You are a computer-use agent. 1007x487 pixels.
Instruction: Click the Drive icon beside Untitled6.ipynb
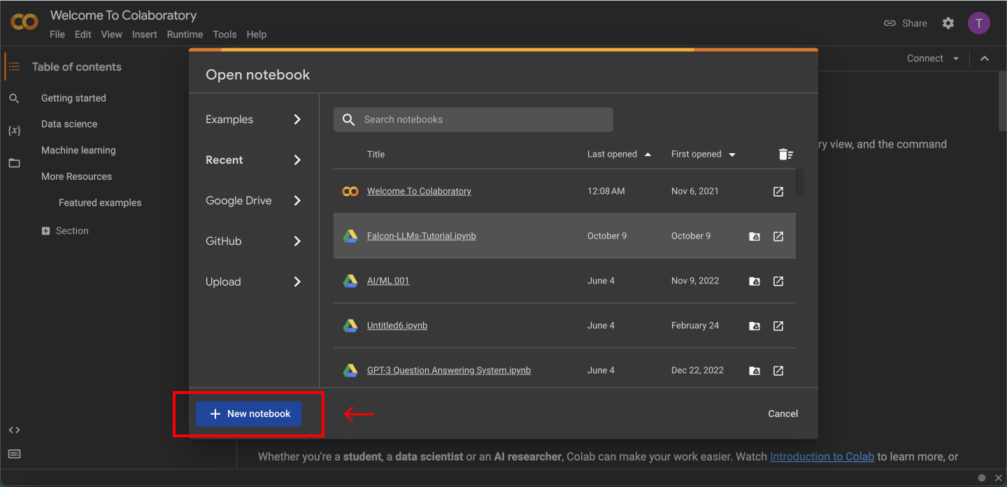click(350, 325)
